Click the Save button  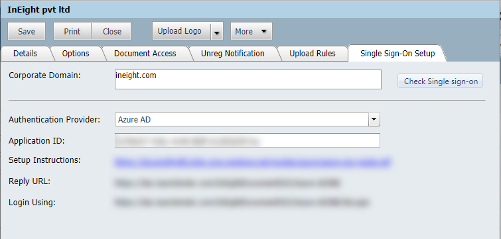pyautogui.click(x=27, y=31)
